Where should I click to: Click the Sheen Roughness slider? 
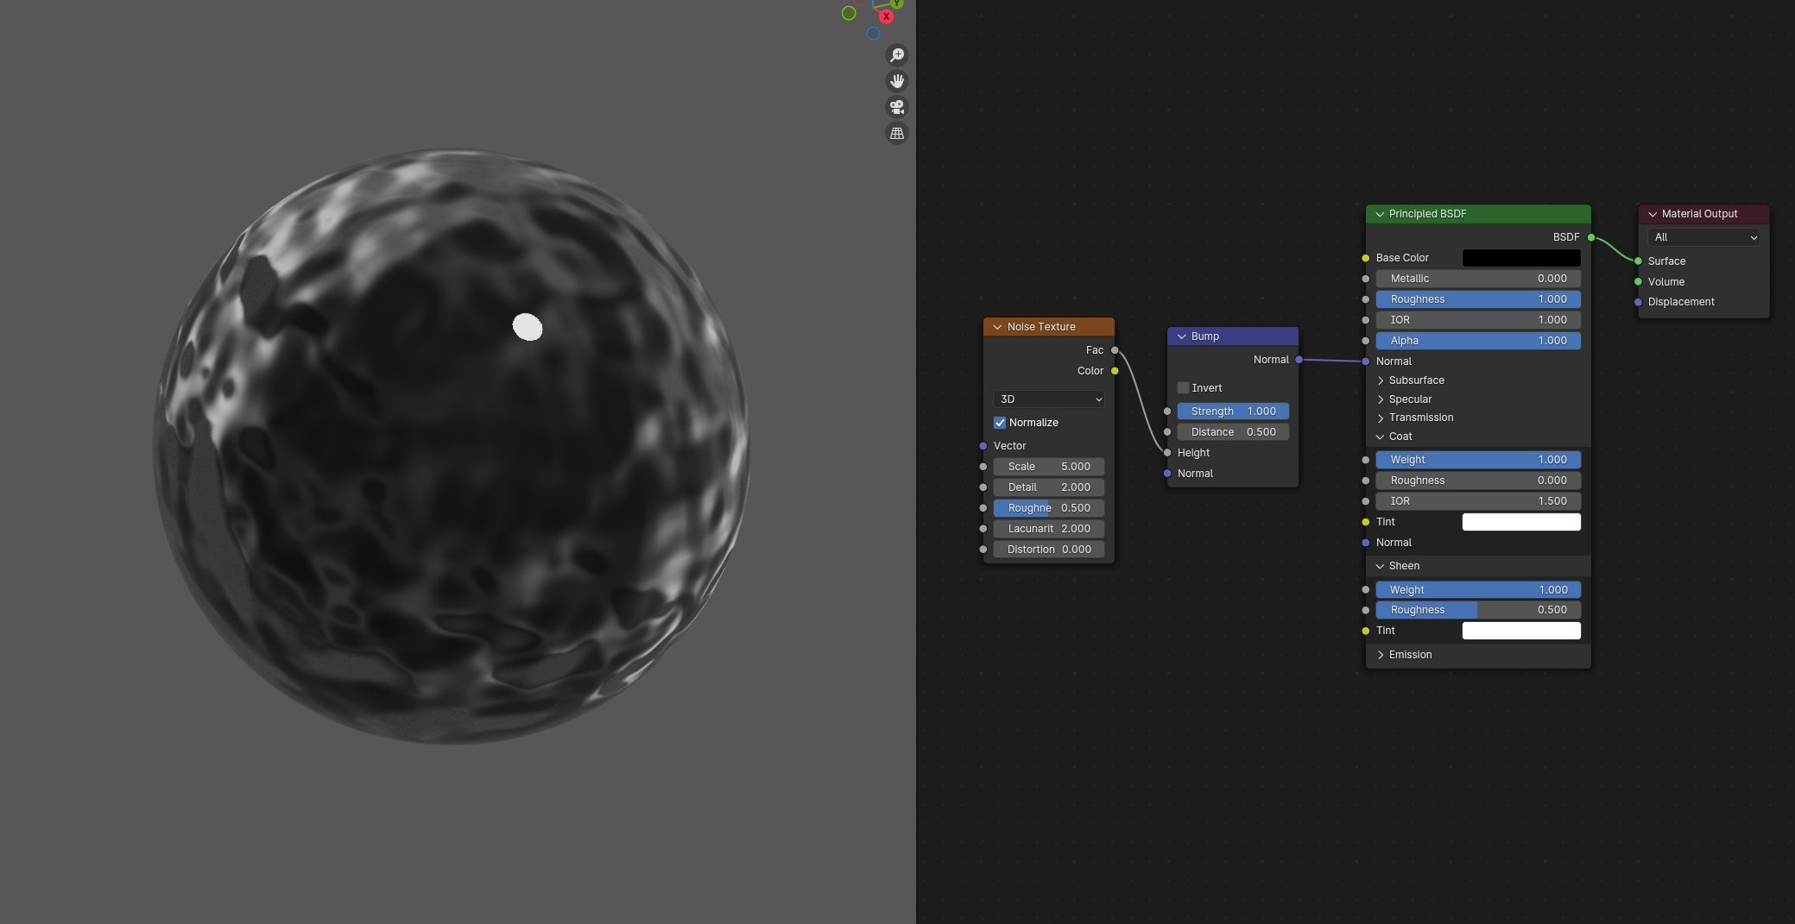(1478, 610)
